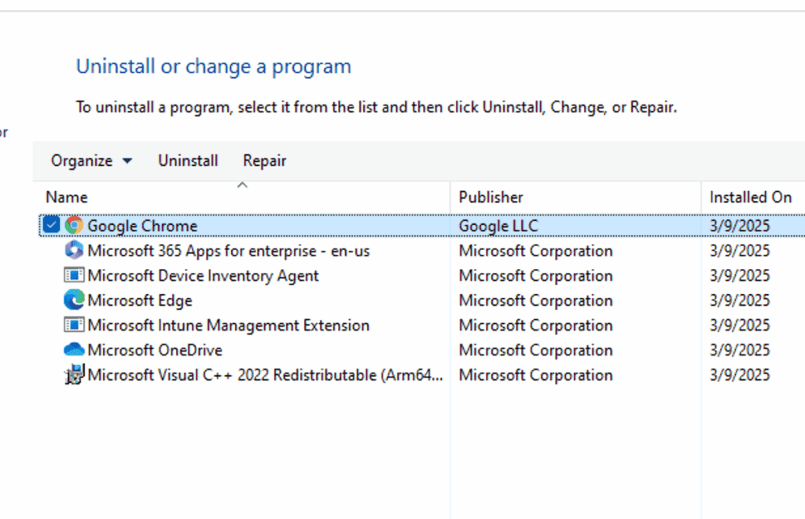
Task: Sort by Installed On column header
Action: (x=750, y=197)
